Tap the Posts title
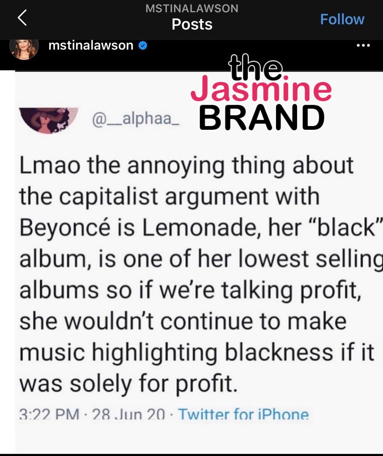383x456 pixels. [x=192, y=24]
